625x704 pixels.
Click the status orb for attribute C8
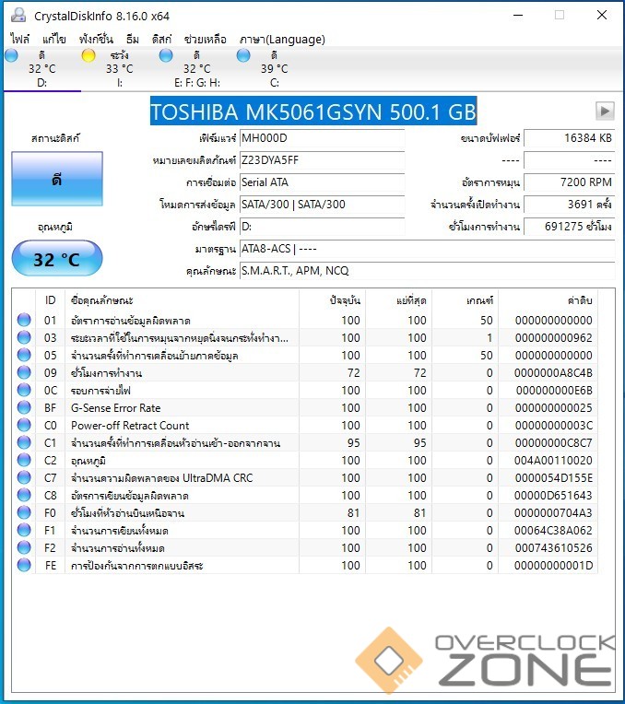pos(24,495)
